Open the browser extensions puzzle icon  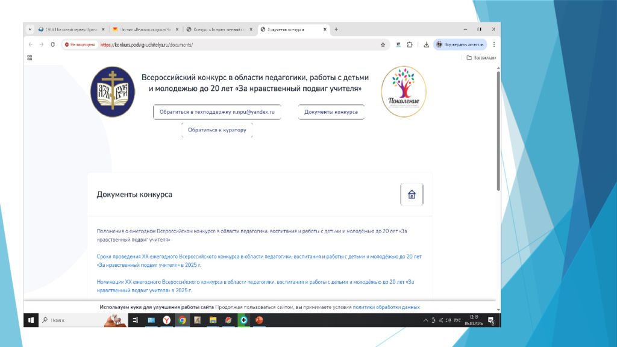[410, 45]
